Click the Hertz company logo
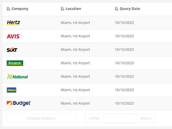172x129 pixels. pyautogui.click(x=13, y=23)
